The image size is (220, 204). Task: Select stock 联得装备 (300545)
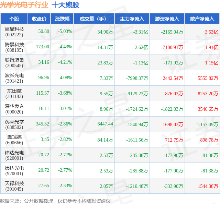tap(14, 62)
